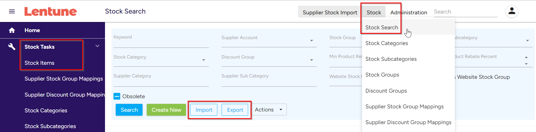Click the Stock Search page title
536x132 pixels.
click(125, 11)
